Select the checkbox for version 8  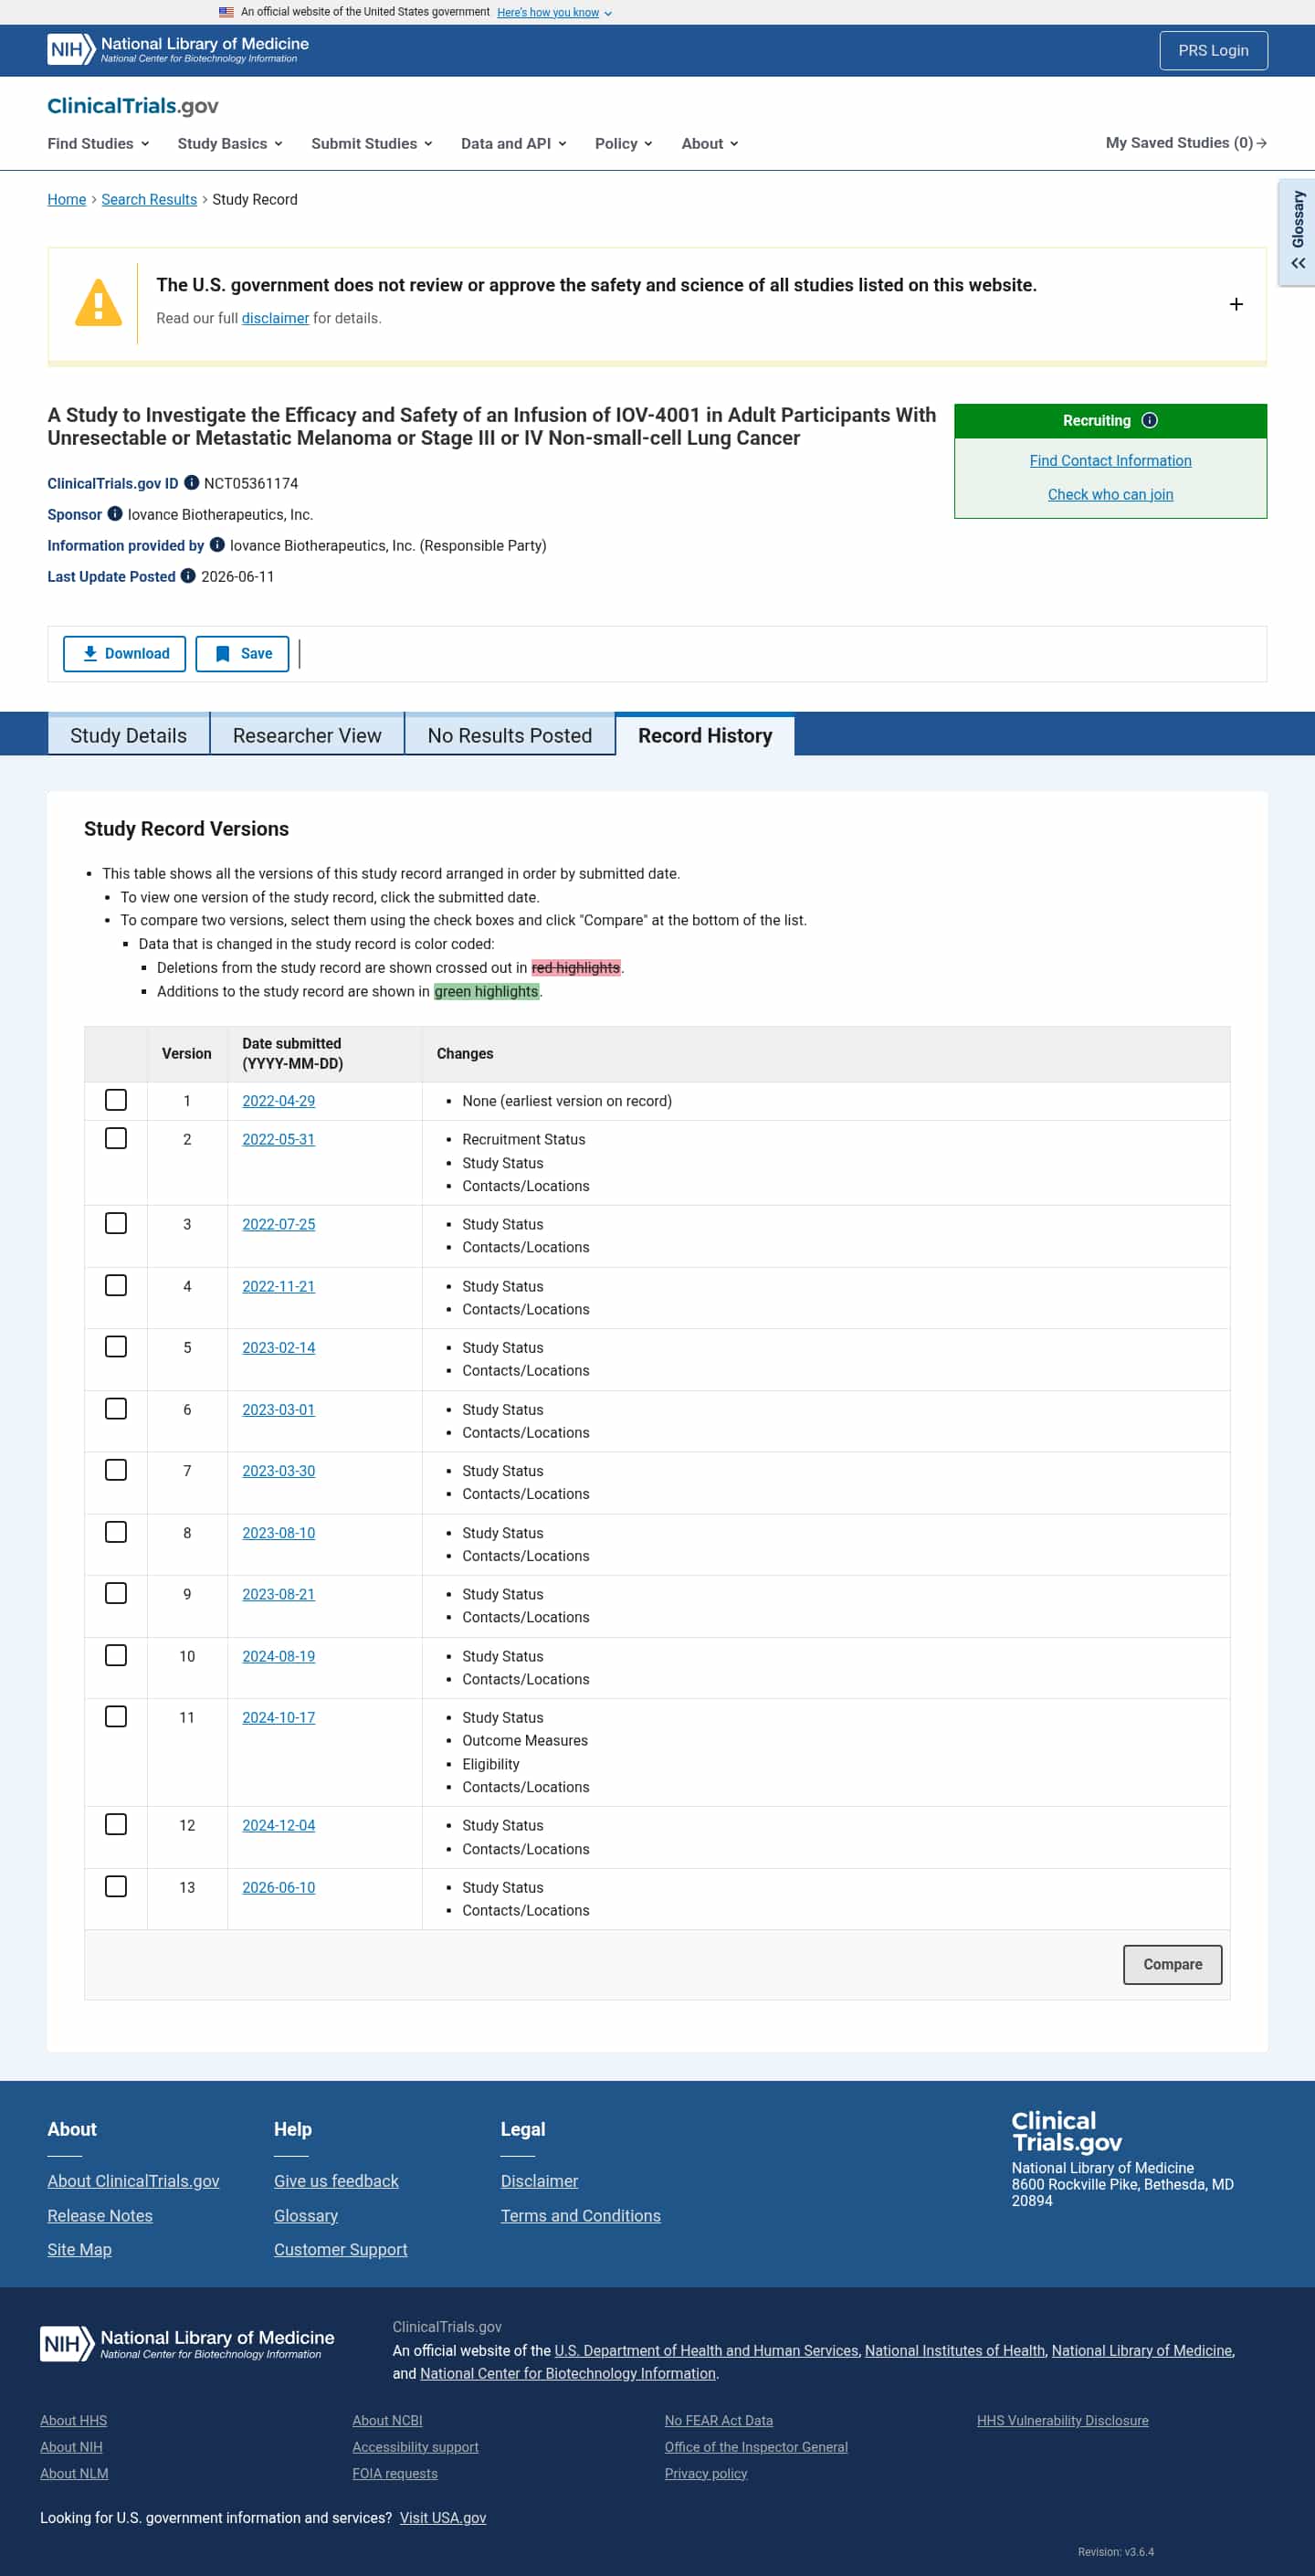[116, 1532]
